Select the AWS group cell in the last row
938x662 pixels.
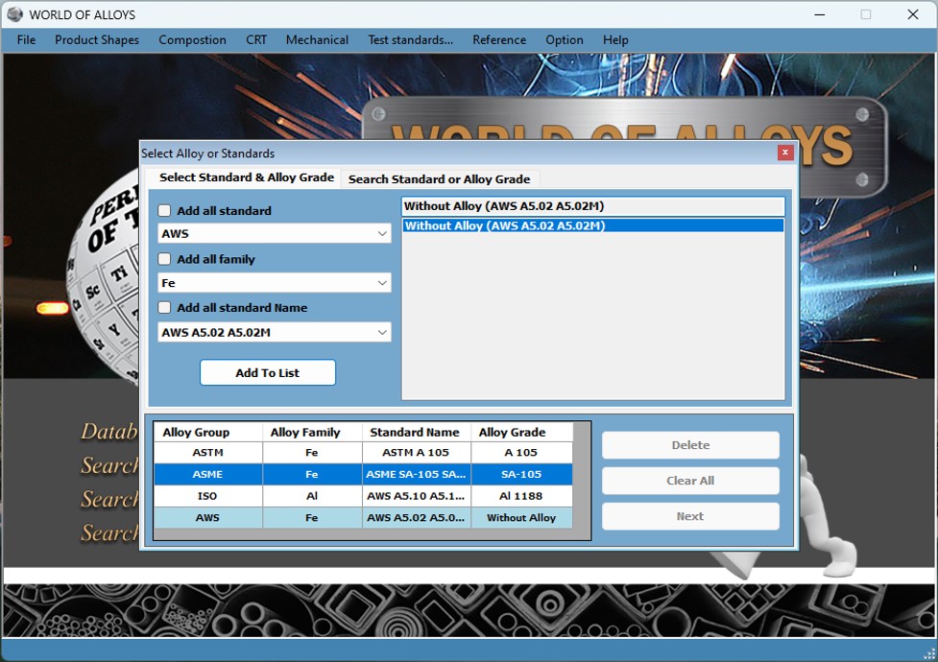(x=208, y=518)
